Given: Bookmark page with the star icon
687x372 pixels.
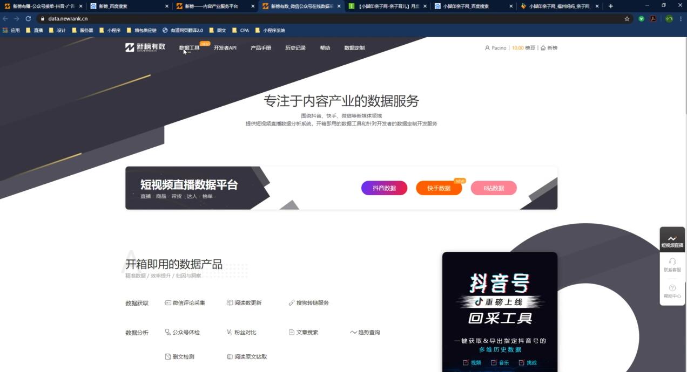Looking at the screenshot, I should tap(627, 18).
